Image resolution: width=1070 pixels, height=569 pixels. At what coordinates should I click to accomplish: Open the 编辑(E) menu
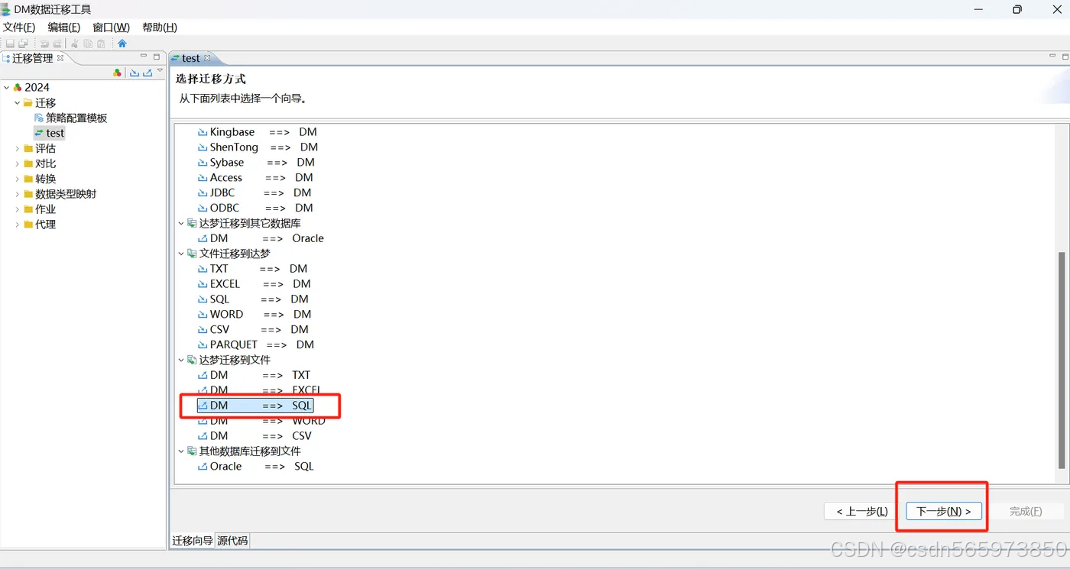tap(64, 27)
